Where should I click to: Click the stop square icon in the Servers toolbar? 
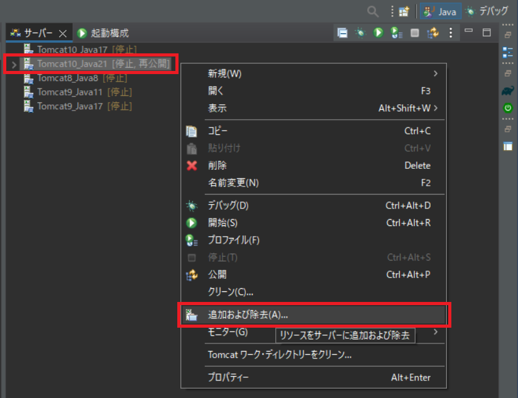(x=415, y=33)
